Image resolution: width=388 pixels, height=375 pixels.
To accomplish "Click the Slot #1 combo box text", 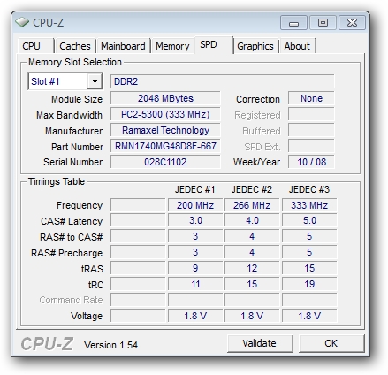I will (x=45, y=81).
